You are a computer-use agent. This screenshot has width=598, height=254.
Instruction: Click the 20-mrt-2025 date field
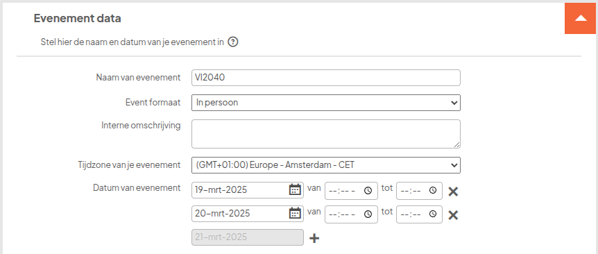[x=248, y=214]
